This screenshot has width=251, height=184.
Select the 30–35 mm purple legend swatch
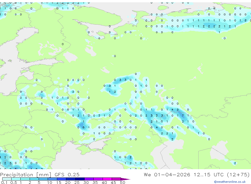tap(89, 179)
